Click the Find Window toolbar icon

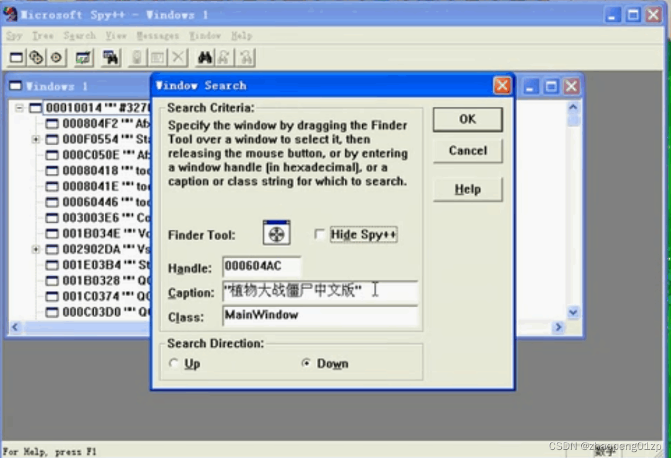[111, 58]
